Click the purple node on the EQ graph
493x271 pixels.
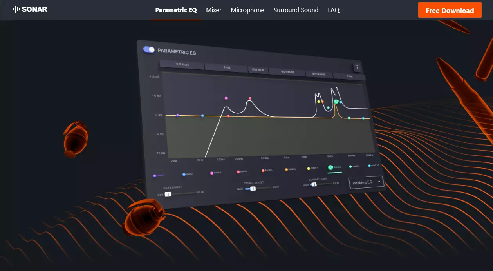pos(178,115)
